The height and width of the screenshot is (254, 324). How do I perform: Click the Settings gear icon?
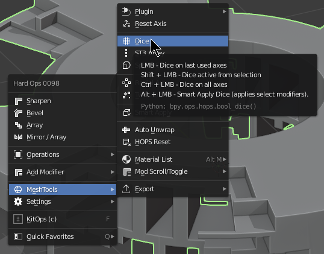(18, 202)
